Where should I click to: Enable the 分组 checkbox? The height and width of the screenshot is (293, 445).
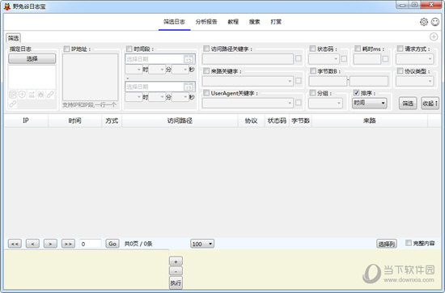[x=312, y=93]
